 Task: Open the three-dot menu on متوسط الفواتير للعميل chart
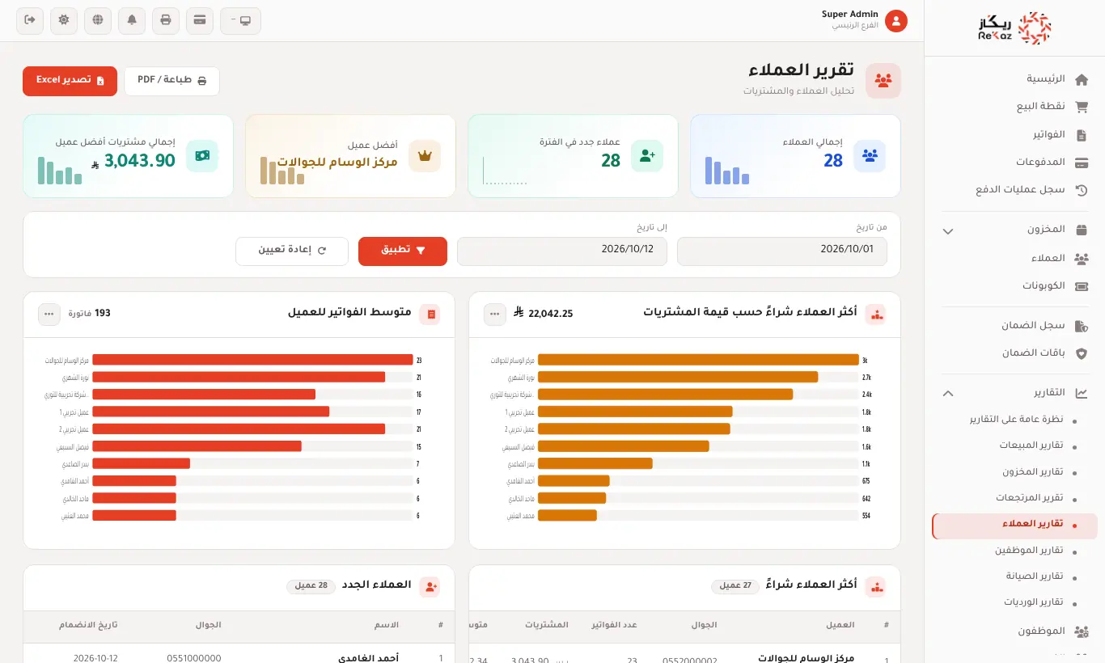tap(49, 314)
